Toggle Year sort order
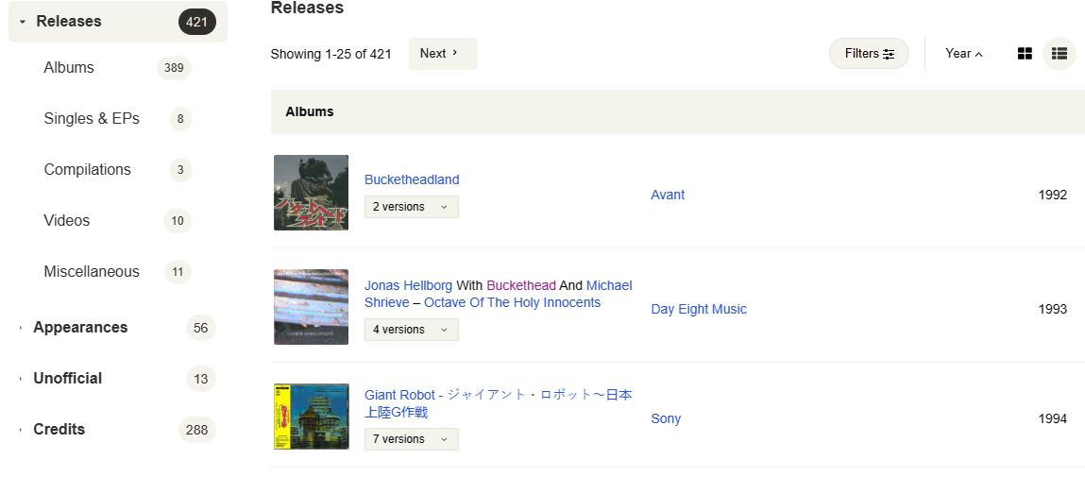This screenshot has width=1085, height=477. tap(963, 54)
